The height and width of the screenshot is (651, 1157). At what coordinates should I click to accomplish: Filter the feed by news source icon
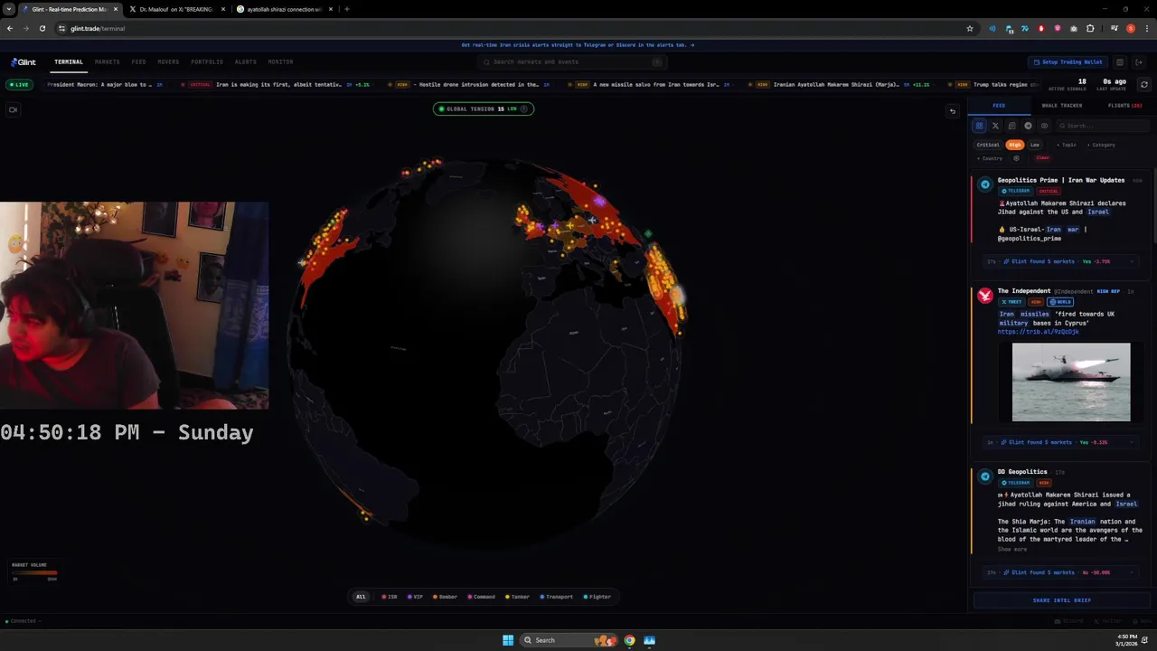tap(1011, 126)
